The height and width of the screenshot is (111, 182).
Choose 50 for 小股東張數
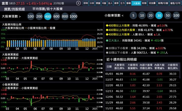(x=168, y=16)
